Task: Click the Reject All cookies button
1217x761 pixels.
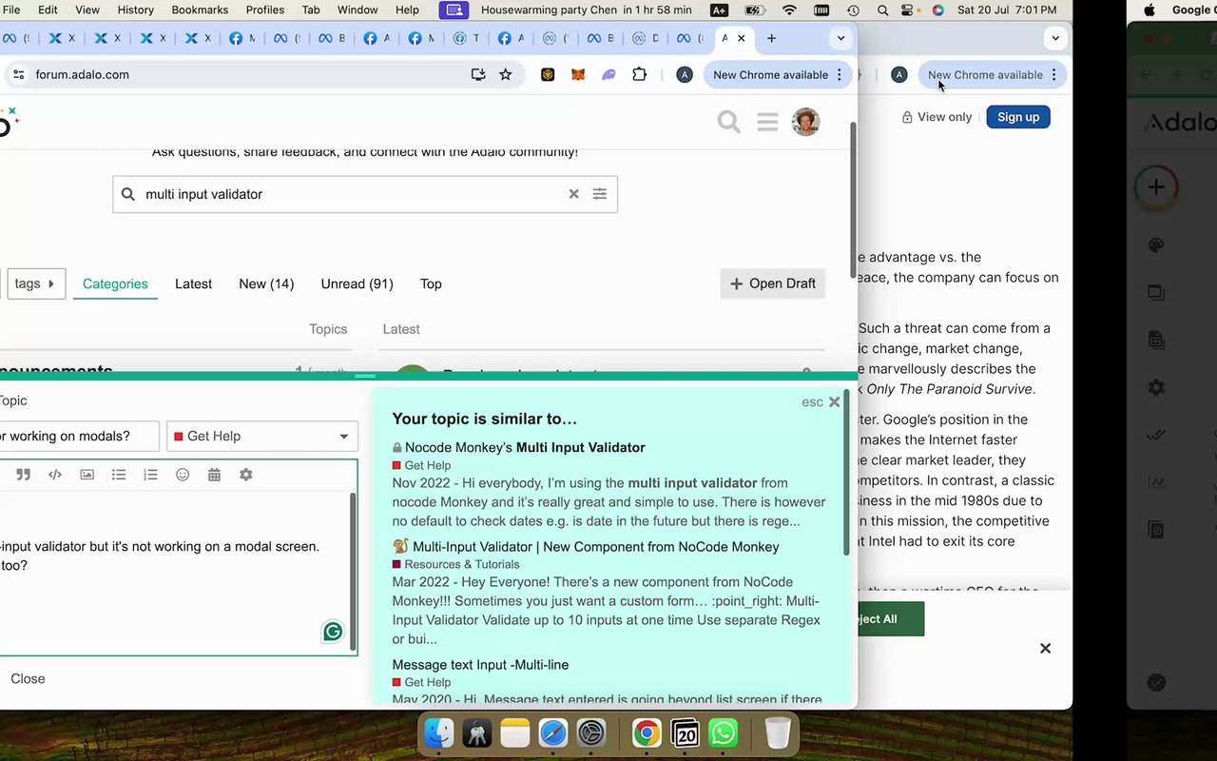Action: (890, 619)
